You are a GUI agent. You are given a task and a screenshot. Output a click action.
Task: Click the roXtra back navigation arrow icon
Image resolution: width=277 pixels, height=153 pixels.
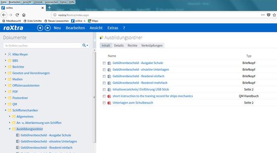40,28
